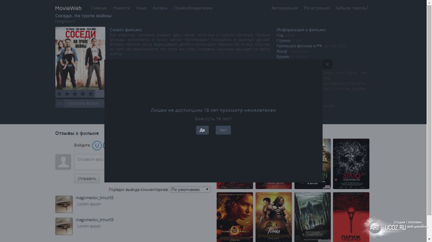Decline age confirmation with Нет

(223, 130)
